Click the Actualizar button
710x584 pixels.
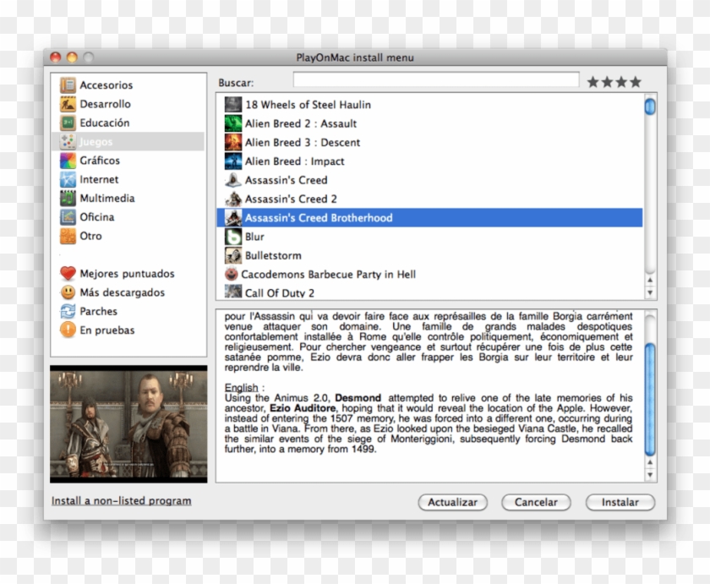452,502
